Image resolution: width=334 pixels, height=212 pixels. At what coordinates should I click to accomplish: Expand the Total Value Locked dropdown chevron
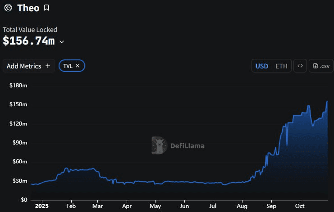(x=62, y=42)
